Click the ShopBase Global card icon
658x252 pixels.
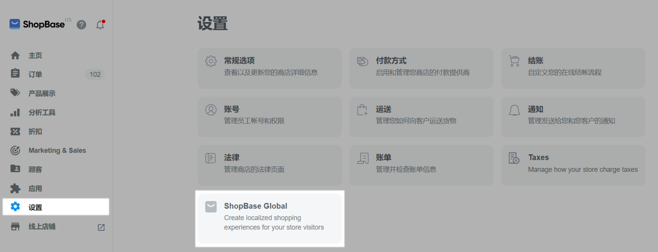point(211,207)
